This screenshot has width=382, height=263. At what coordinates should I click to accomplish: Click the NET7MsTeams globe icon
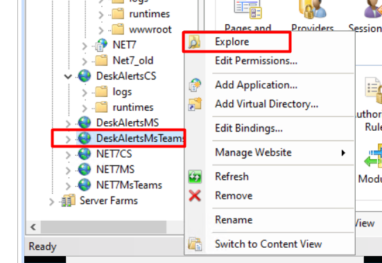tap(85, 185)
